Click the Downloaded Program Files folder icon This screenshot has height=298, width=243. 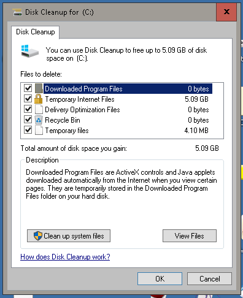pos(39,88)
